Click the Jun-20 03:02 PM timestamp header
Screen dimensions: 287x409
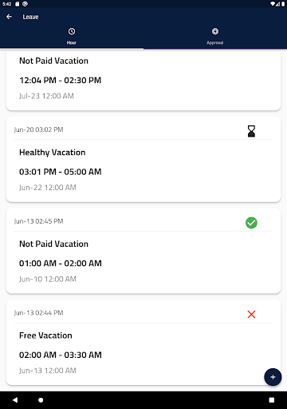38,129
